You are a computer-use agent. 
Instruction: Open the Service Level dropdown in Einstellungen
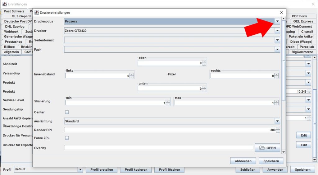tap(308, 100)
